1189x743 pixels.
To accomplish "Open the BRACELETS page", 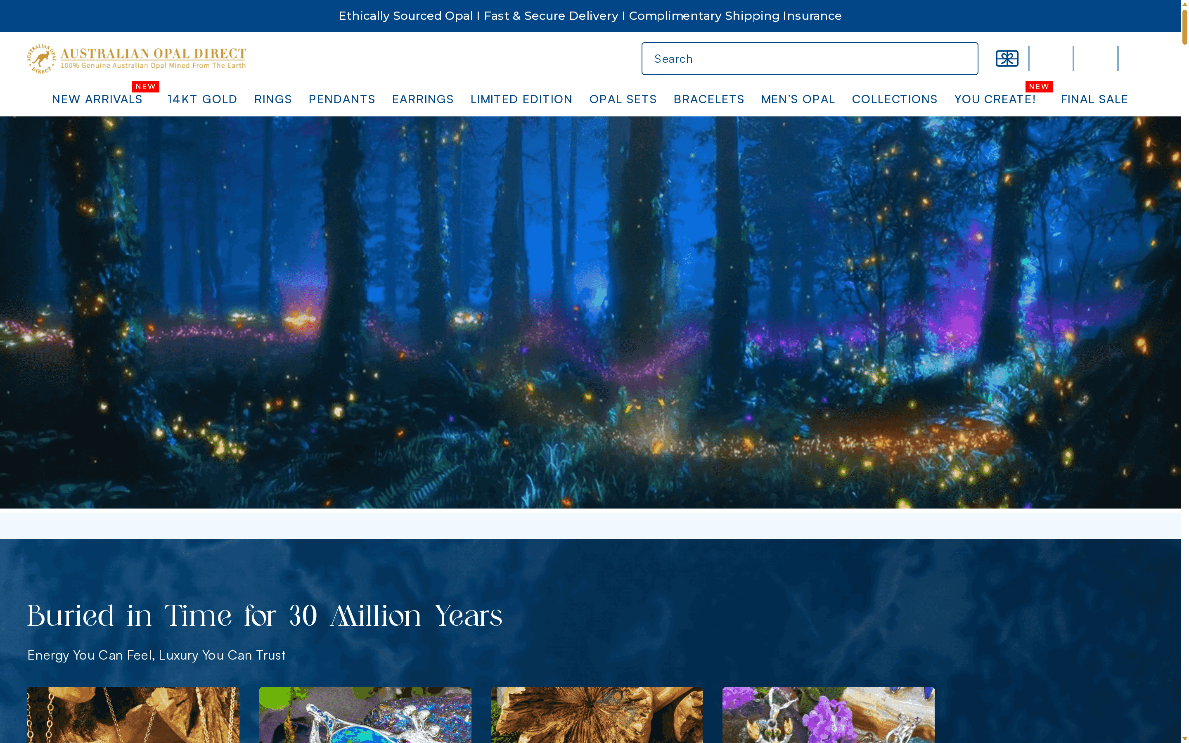I will [708, 99].
